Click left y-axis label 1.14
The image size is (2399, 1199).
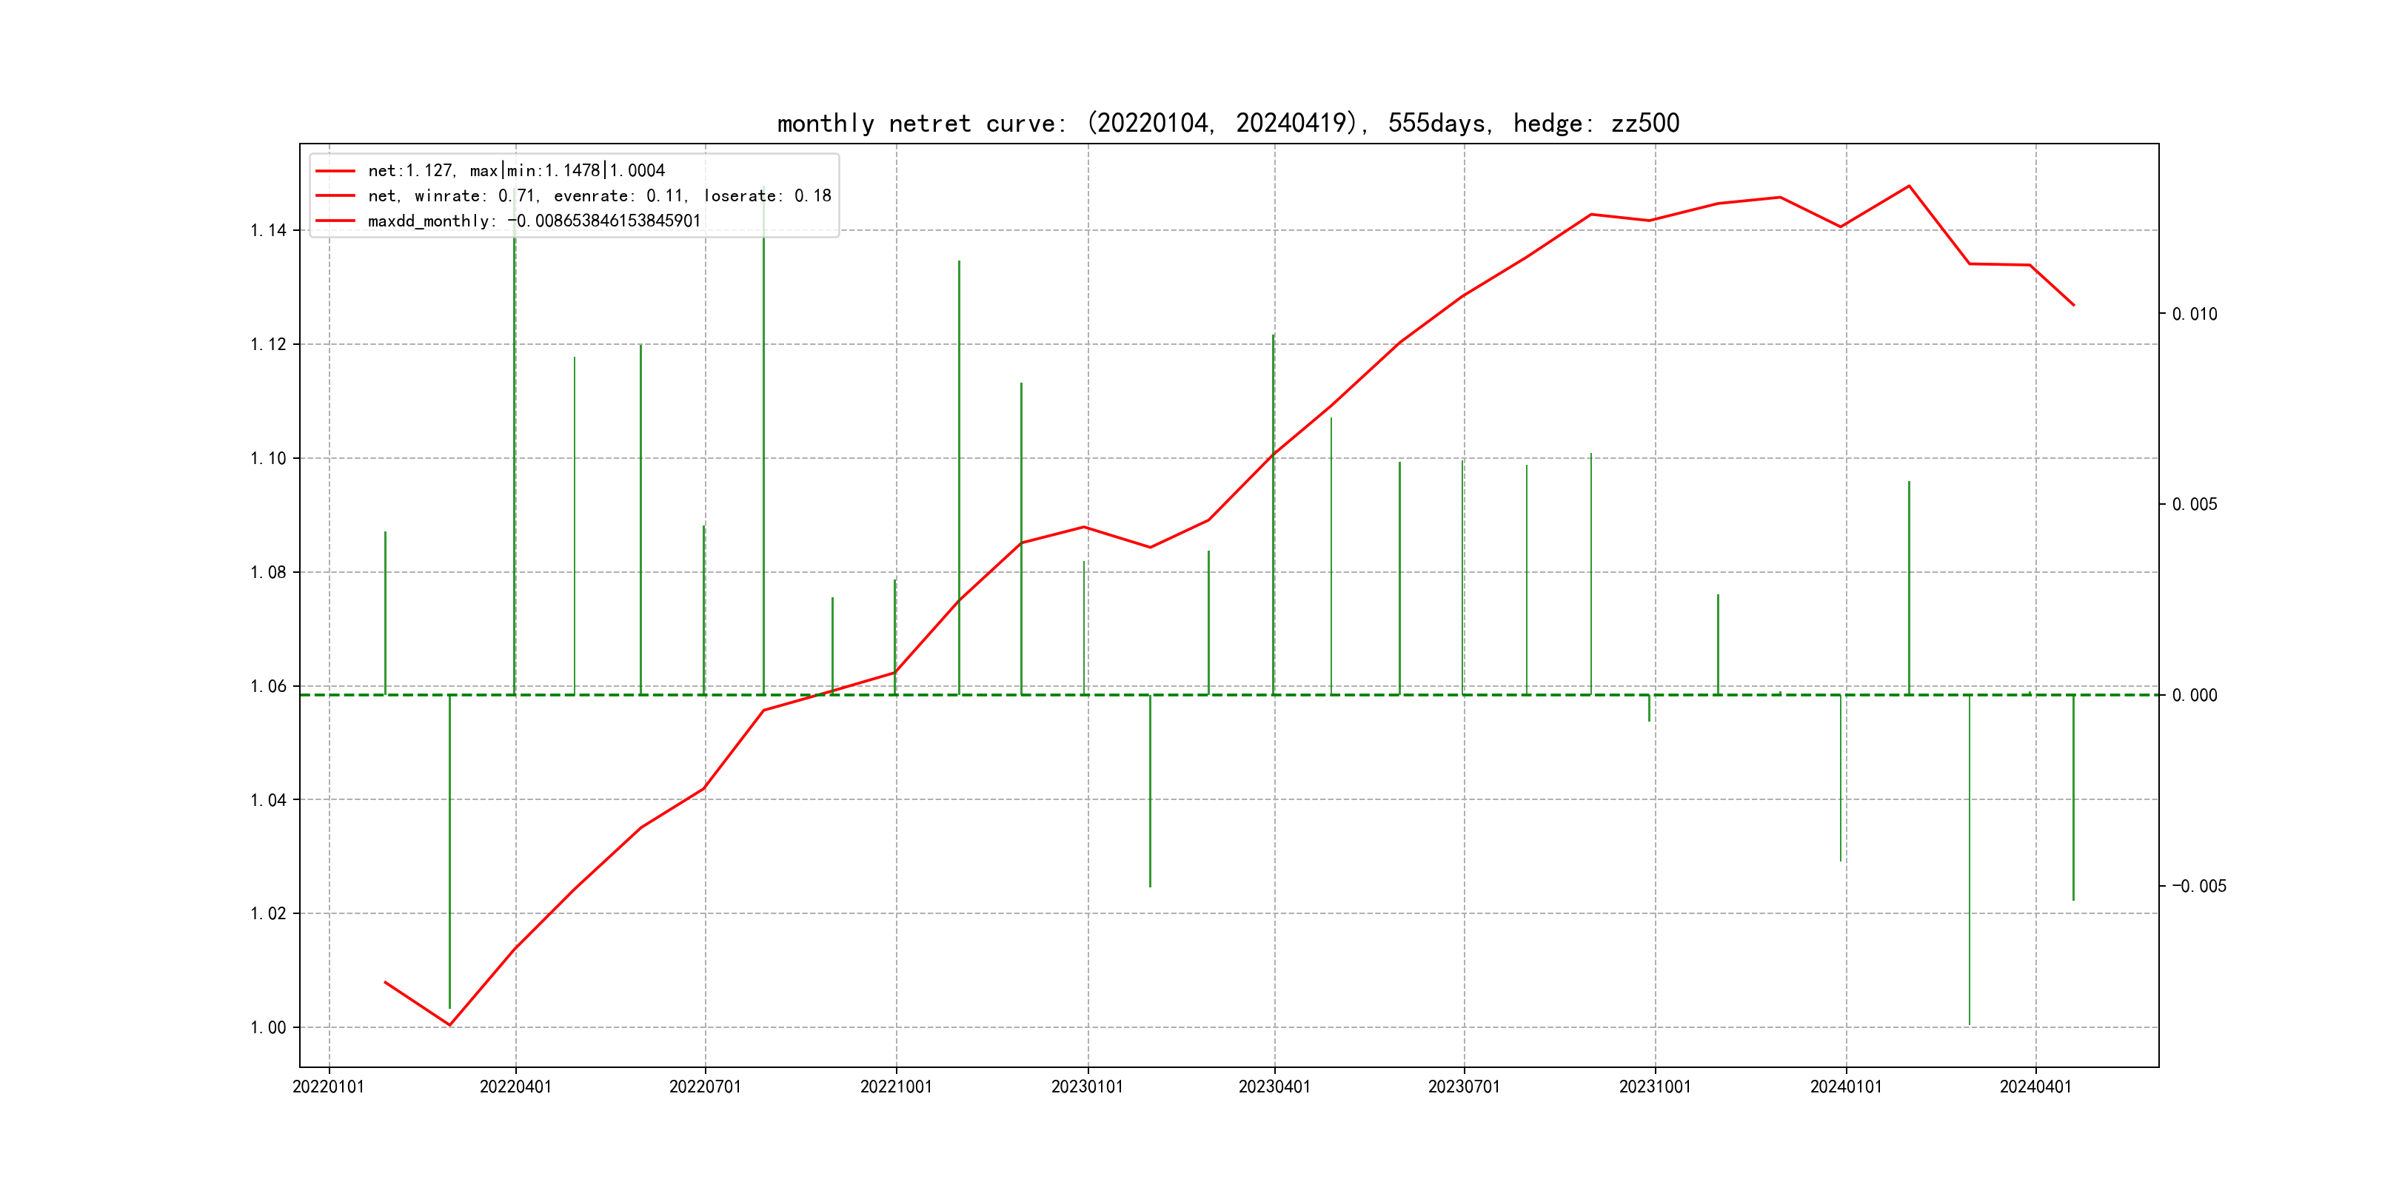[268, 231]
